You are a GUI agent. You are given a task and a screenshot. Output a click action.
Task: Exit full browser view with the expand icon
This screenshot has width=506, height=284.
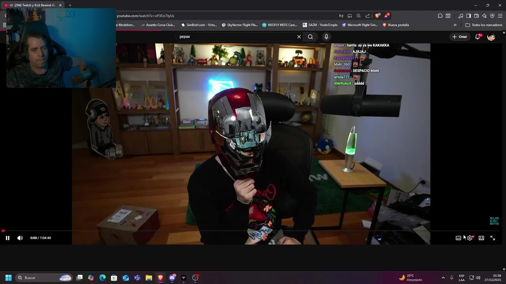493,238
